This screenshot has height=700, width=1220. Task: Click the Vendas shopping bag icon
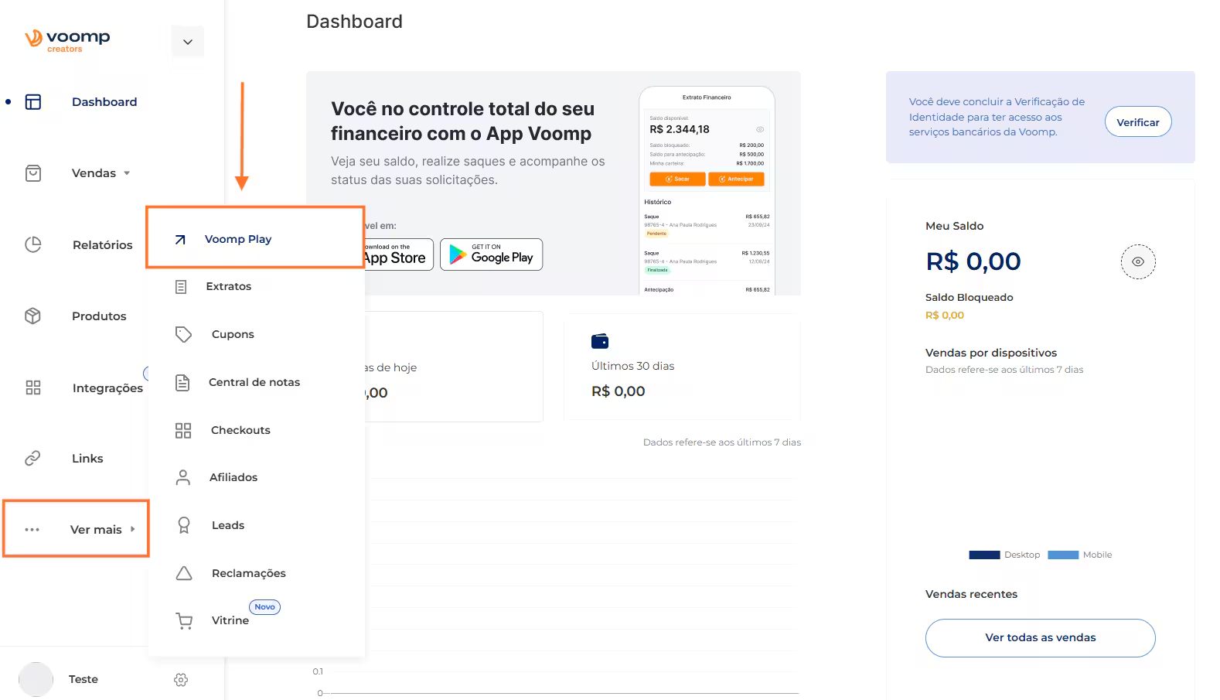[33, 173]
